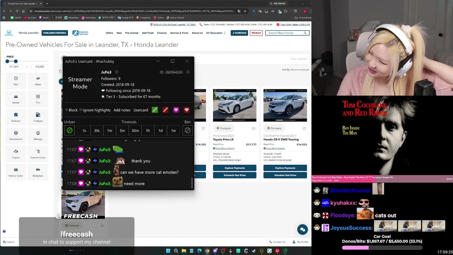The height and width of the screenshot is (255, 453).
Task: Apply a 30s timeout
Action: pos(97,130)
